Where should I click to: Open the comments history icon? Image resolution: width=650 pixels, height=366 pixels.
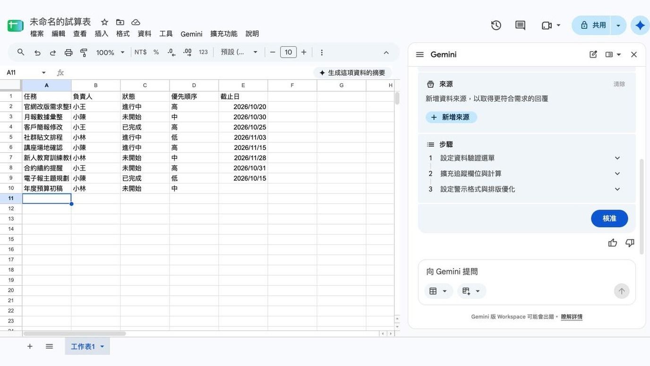[x=520, y=26]
